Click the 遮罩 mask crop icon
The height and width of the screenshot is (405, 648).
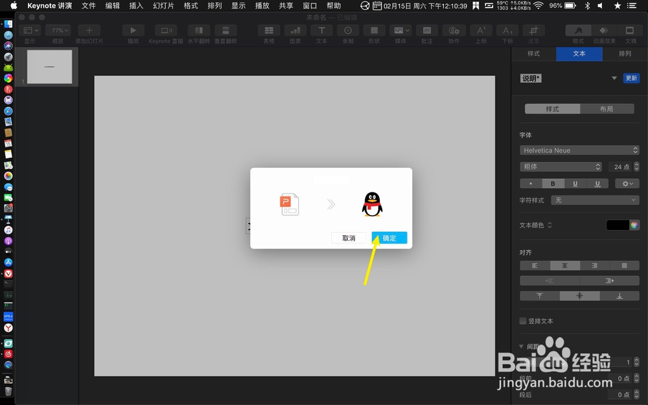pos(533,30)
